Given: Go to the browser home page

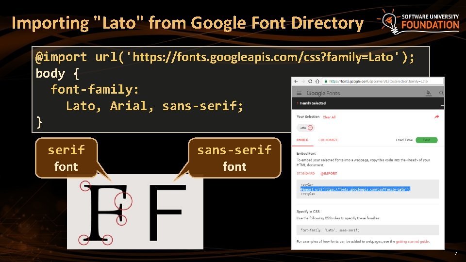Looking at the screenshot, I should [317, 81].
